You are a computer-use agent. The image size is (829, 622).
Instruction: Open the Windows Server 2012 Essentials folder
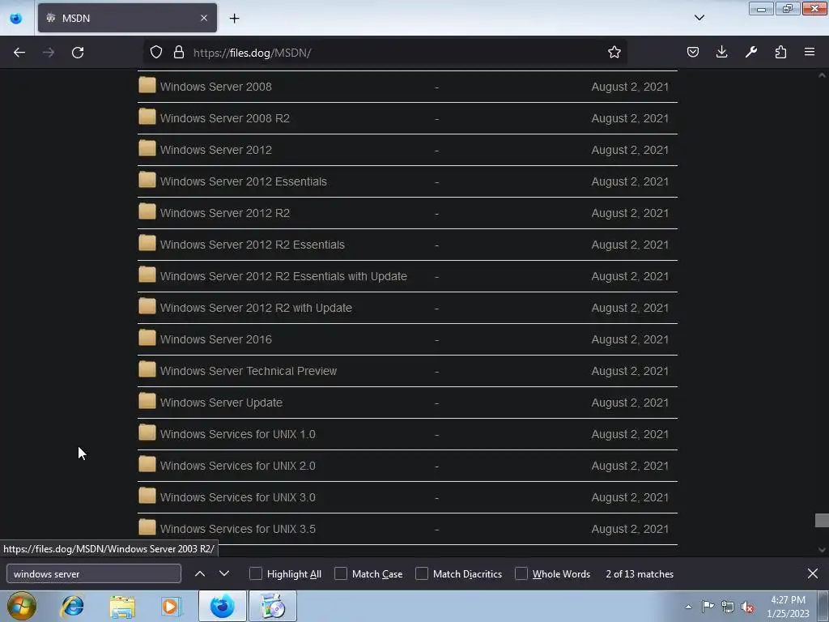click(x=243, y=181)
